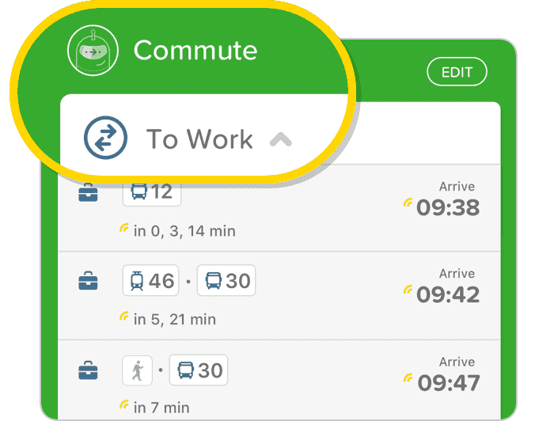This screenshot has width=554, height=421.
Task: Click the bus 30 badge beside tram 46
Action: pos(226,280)
